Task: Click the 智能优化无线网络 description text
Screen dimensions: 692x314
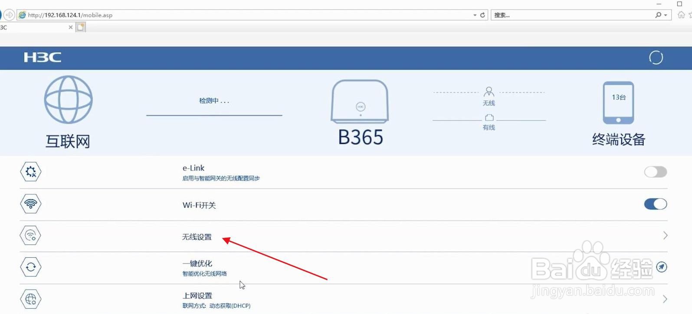Action: [204, 274]
